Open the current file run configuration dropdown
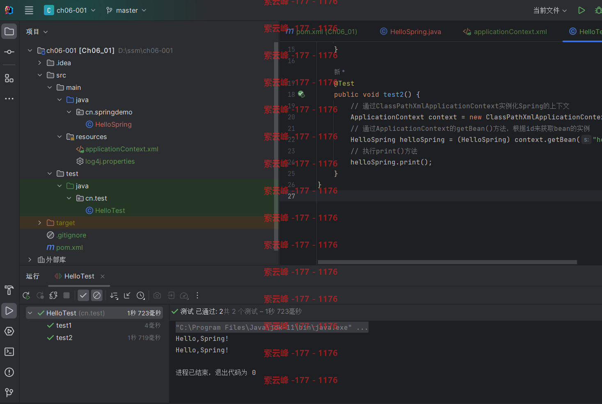602x404 pixels. click(550, 10)
